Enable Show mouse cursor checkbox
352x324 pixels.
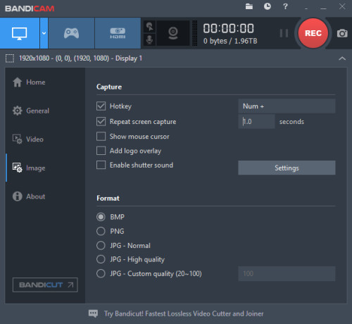tap(101, 137)
